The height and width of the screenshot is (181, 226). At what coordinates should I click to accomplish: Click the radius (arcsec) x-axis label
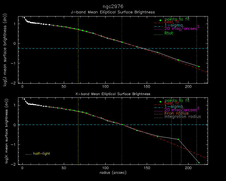pyautogui.click(x=113, y=172)
